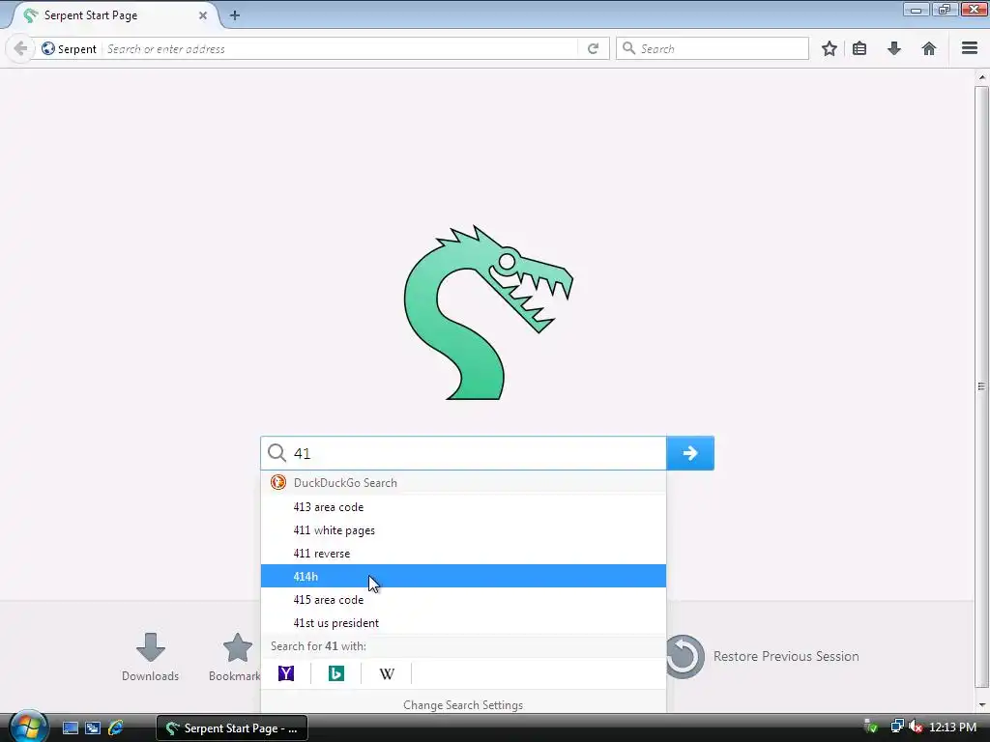Click the green security tray icon
The image size is (990, 742).
(871, 727)
